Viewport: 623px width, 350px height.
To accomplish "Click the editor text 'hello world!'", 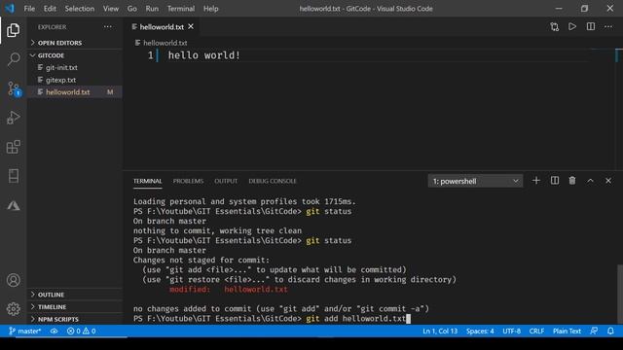I will point(204,55).
